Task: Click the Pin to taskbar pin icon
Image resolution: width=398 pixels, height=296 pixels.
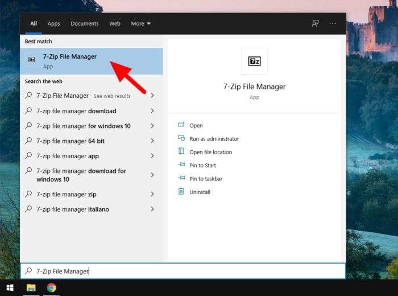Action: 181,178
